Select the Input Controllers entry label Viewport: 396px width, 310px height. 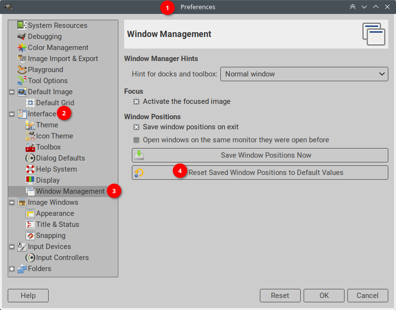[x=63, y=258]
